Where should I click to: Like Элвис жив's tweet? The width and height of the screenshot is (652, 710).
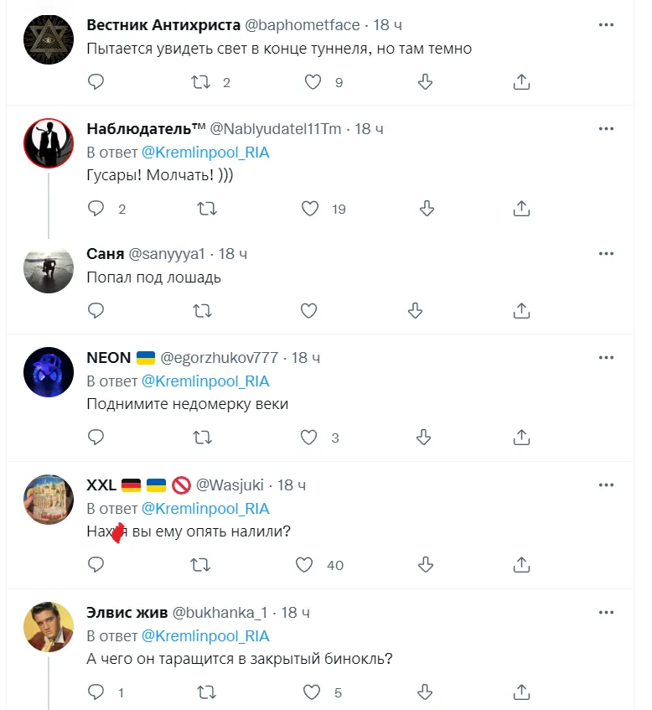[x=308, y=692]
